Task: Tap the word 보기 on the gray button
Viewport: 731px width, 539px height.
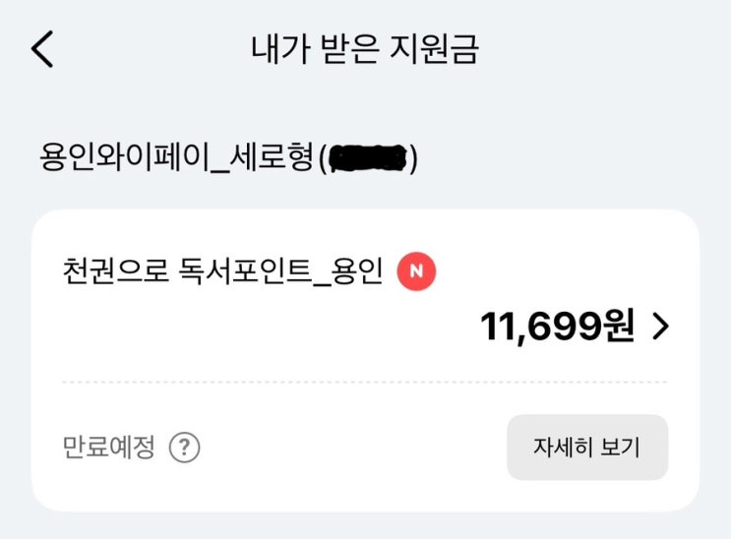Action: coord(620,449)
